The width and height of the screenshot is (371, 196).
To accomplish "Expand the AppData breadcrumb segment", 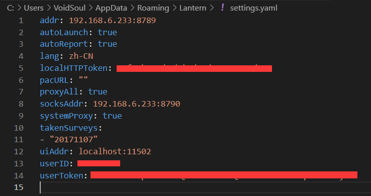I will click(111, 8).
